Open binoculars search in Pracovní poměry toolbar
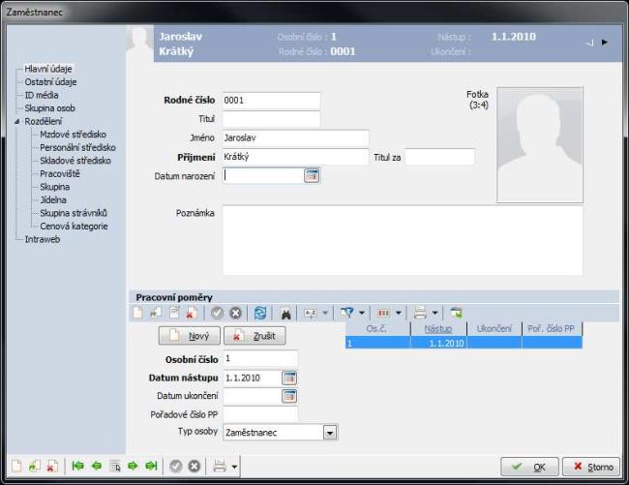The height and width of the screenshot is (485, 629). click(x=285, y=313)
